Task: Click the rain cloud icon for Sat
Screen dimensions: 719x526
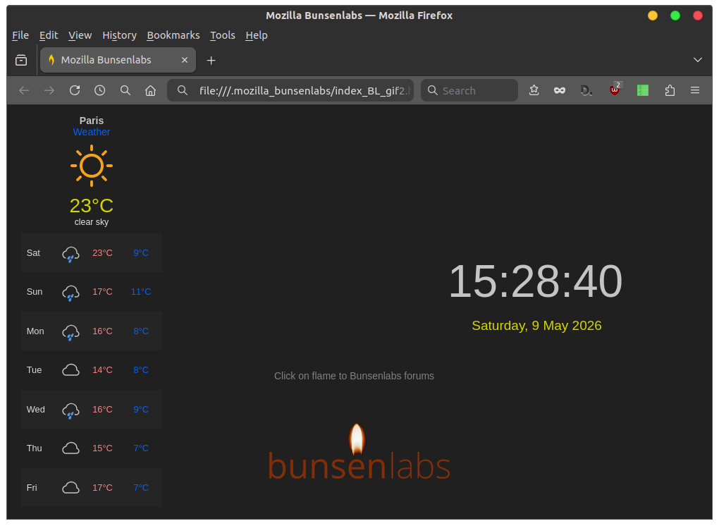Action: point(70,254)
